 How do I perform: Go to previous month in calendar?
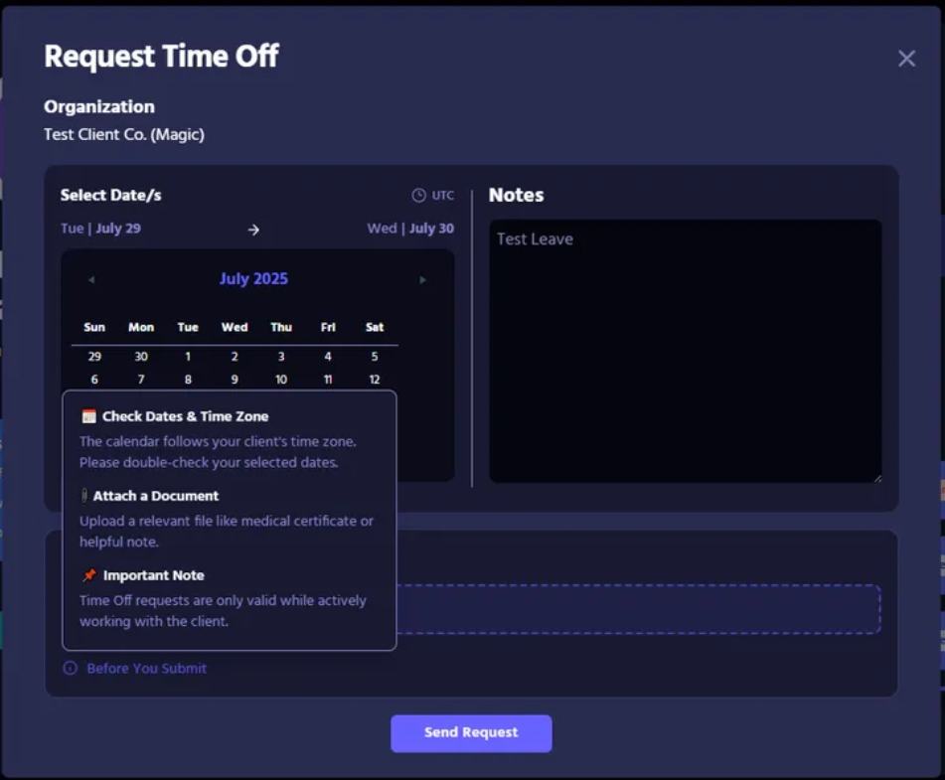[x=91, y=279]
